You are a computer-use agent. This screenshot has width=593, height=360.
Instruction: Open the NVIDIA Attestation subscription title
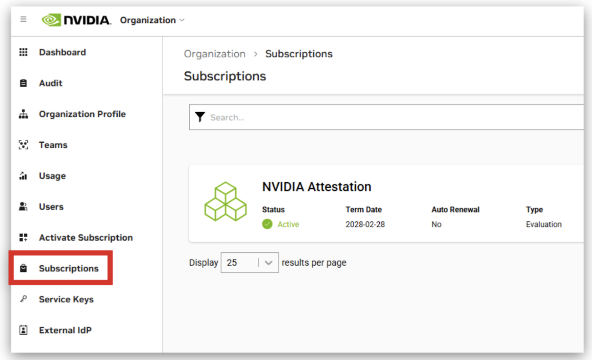click(317, 187)
